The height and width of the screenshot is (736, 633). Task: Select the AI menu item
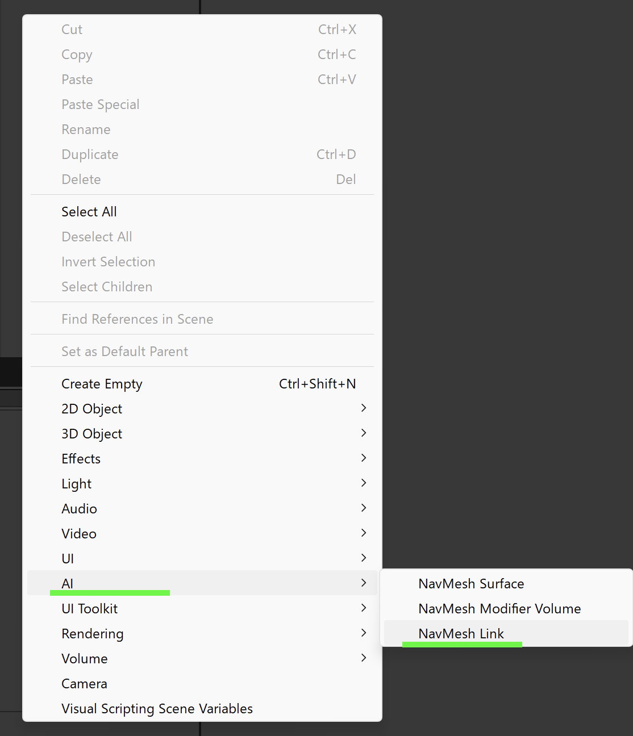[x=68, y=584]
